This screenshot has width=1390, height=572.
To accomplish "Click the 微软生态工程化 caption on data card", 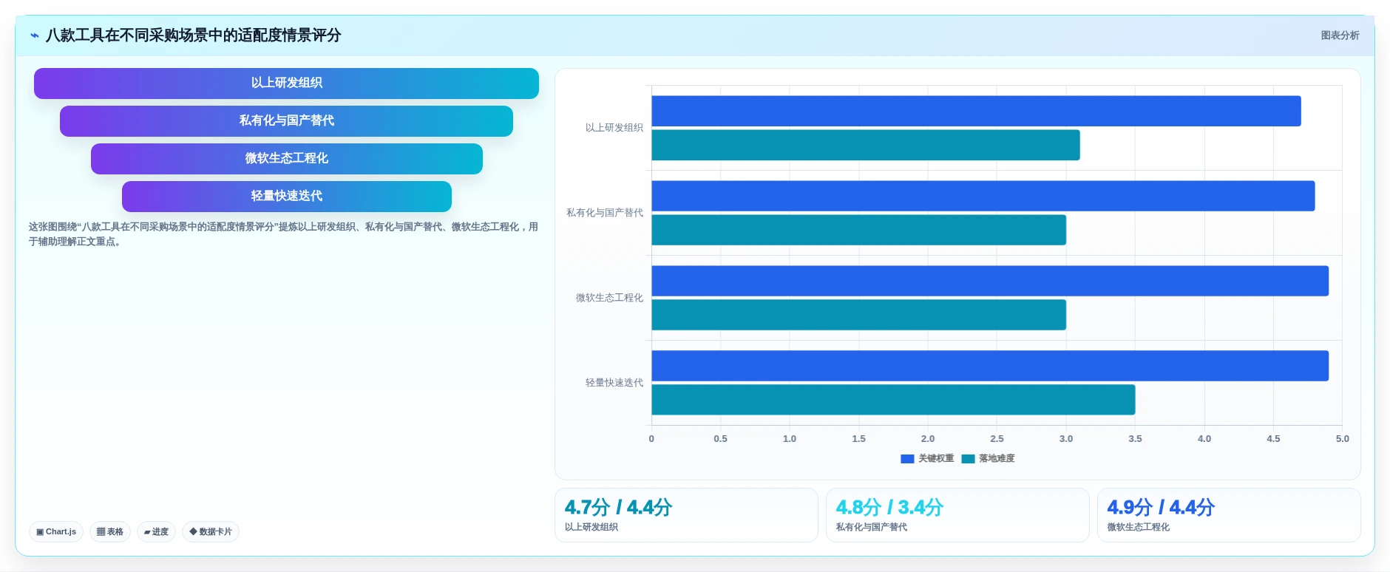I will coord(1138,528).
